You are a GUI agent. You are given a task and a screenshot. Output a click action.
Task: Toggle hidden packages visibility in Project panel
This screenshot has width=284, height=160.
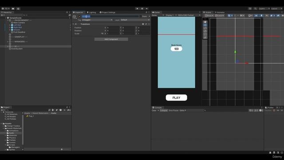click(69, 110)
